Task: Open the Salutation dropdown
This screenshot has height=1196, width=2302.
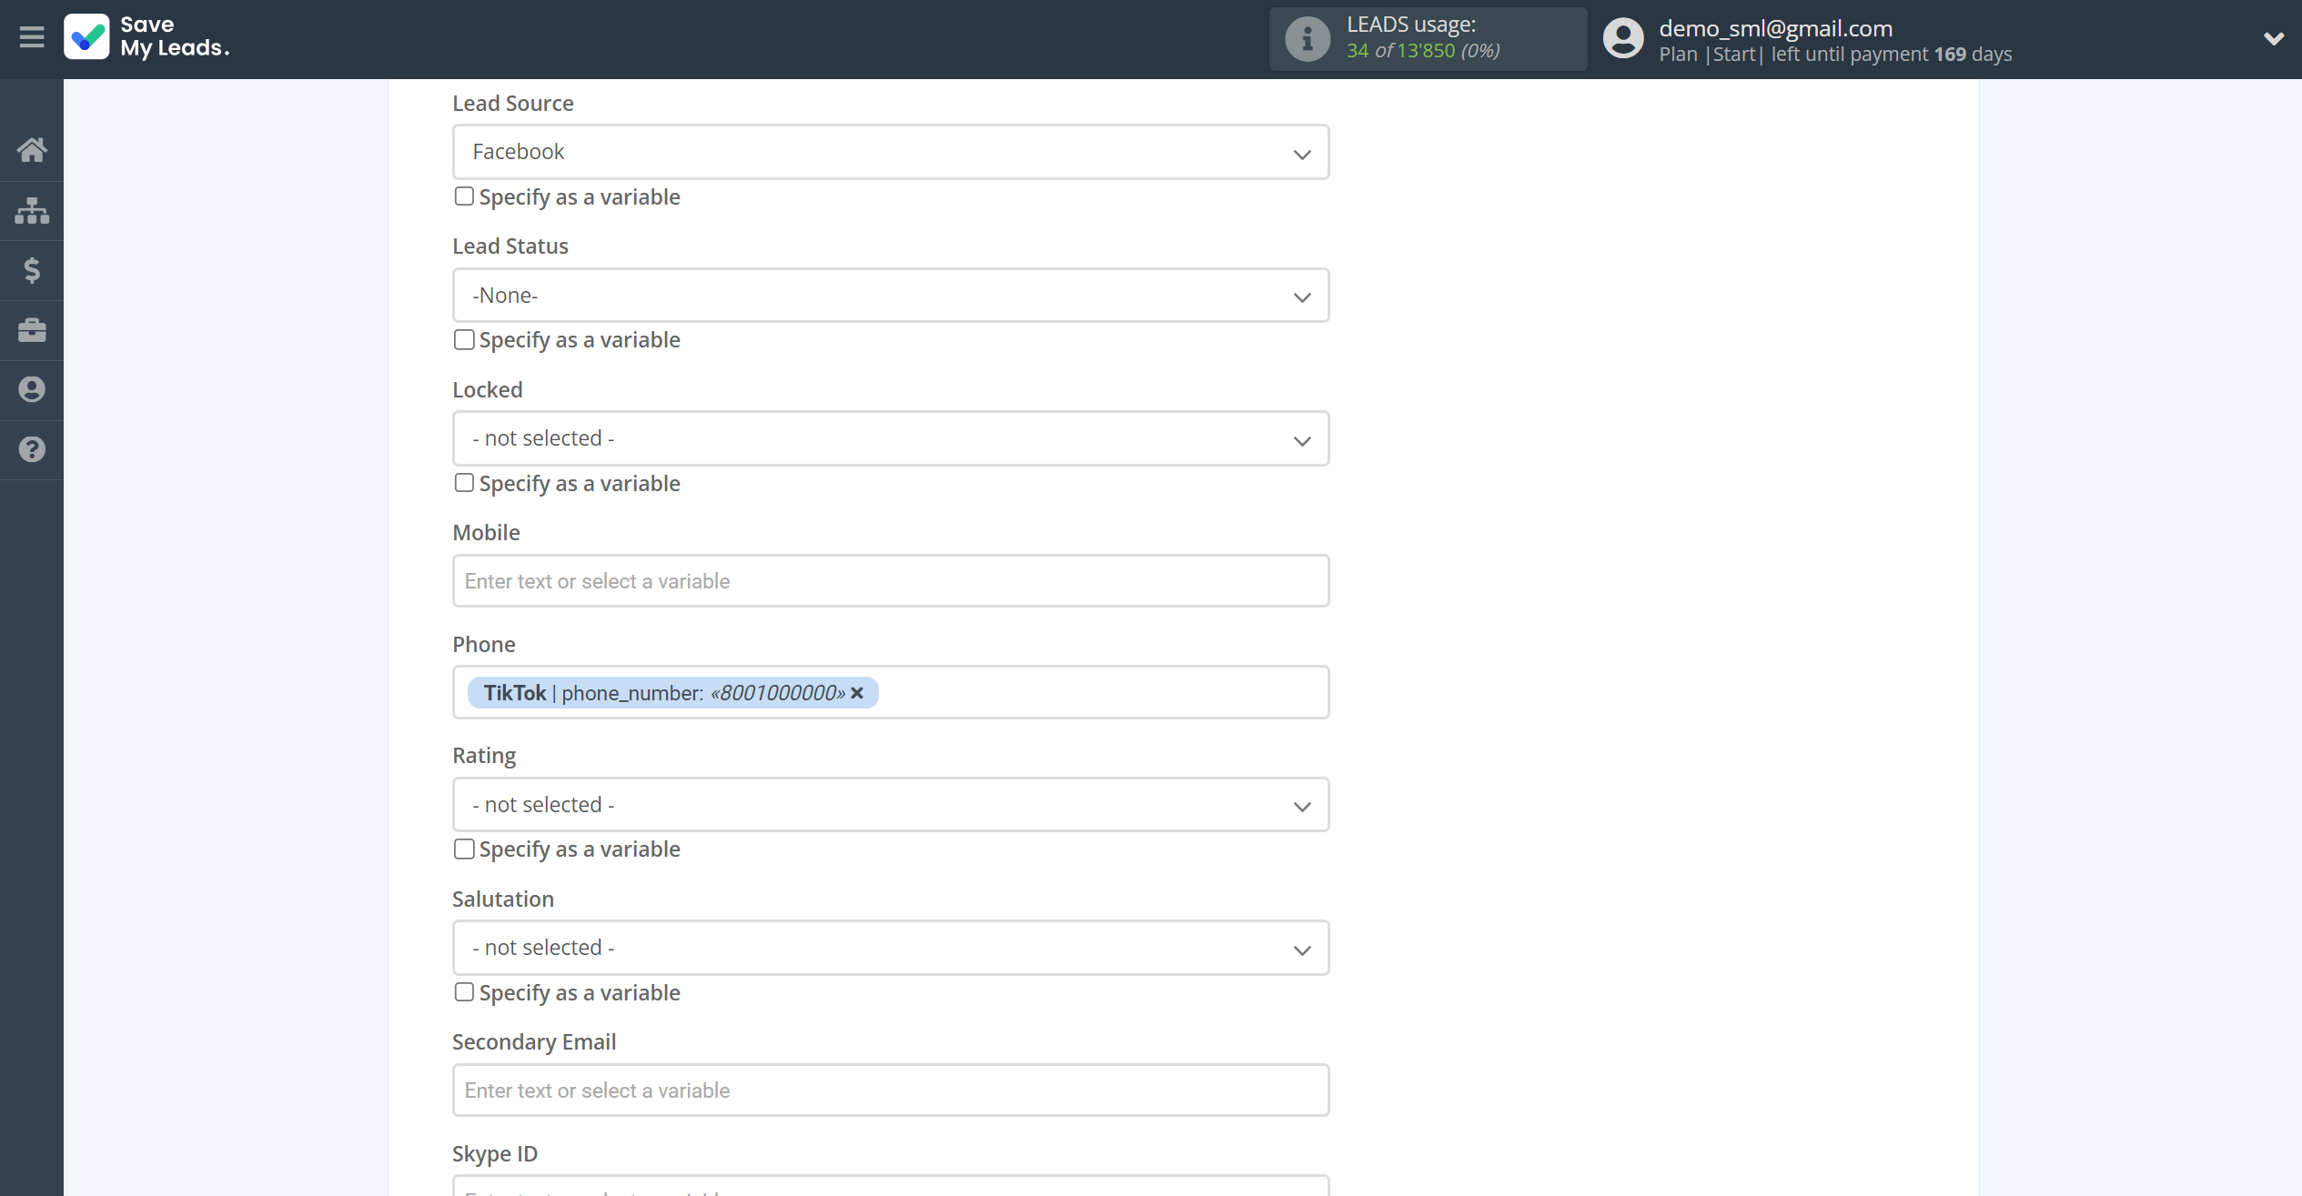Action: coord(891,948)
